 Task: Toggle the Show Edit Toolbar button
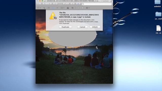tap(78, 4)
